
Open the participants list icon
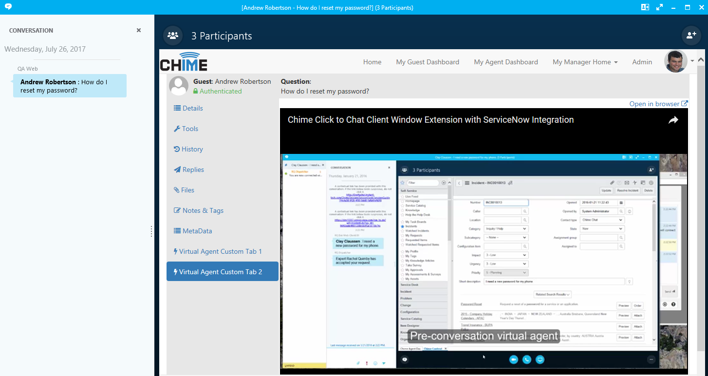click(x=172, y=36)
